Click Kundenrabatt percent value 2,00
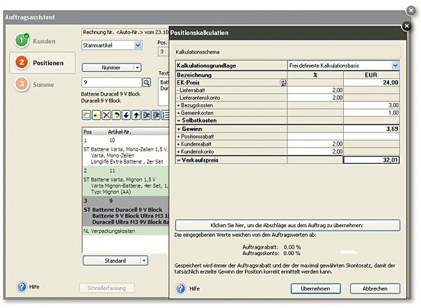421x308 pixels. [315, 144]
